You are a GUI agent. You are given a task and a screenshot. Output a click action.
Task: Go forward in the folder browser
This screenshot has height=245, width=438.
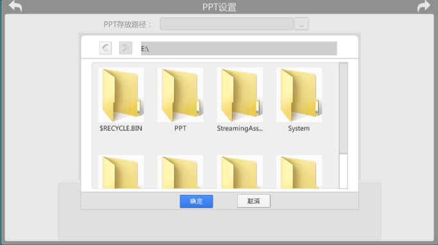point(126,48)
